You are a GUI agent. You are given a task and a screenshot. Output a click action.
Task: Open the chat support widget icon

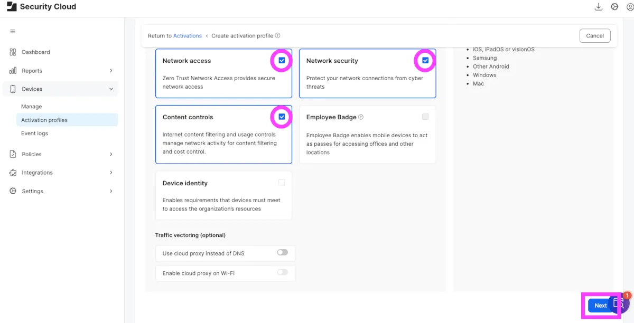(620, 303)
